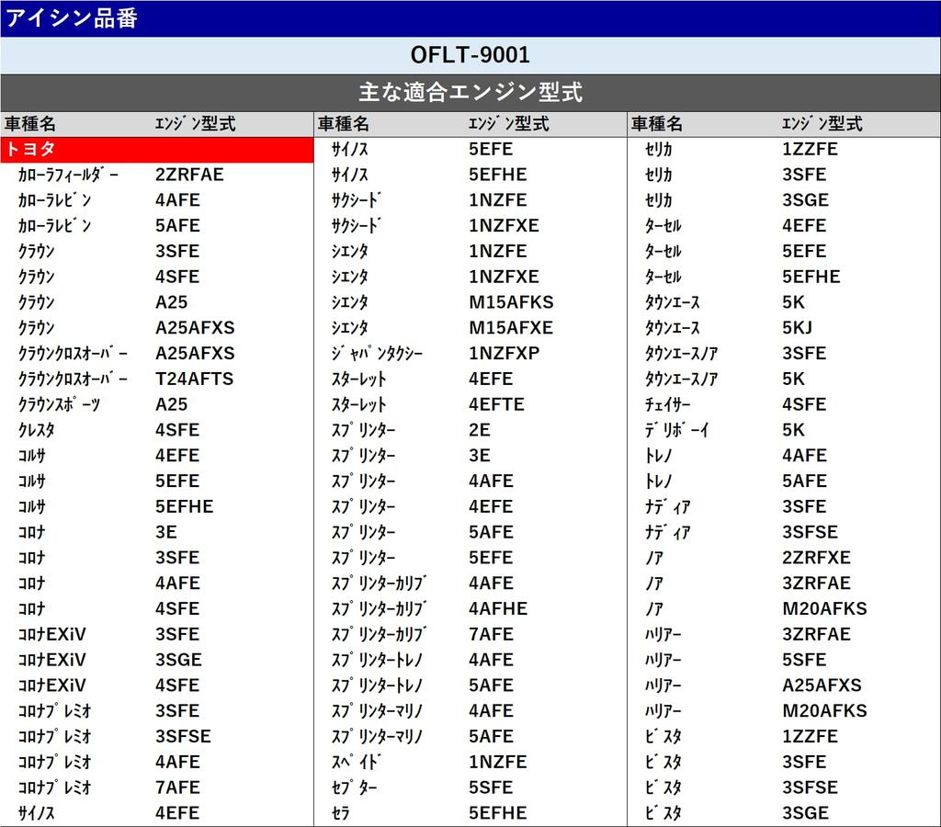Select the セプター model name

coord(355,787)
